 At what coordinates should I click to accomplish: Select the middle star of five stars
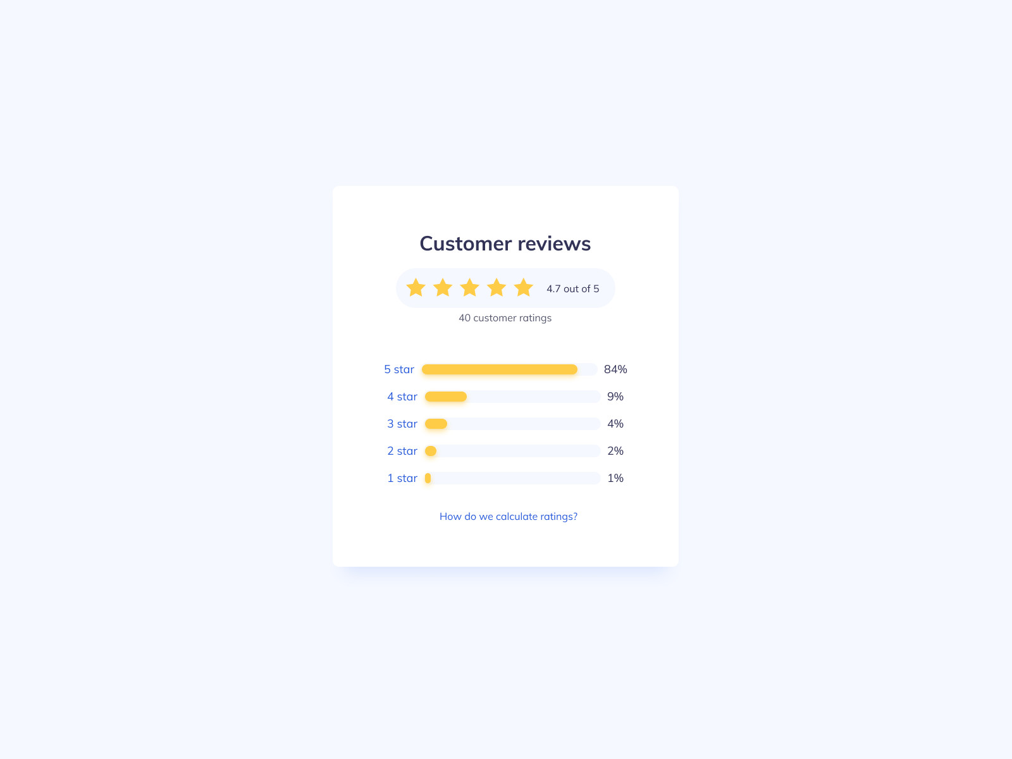470,288
